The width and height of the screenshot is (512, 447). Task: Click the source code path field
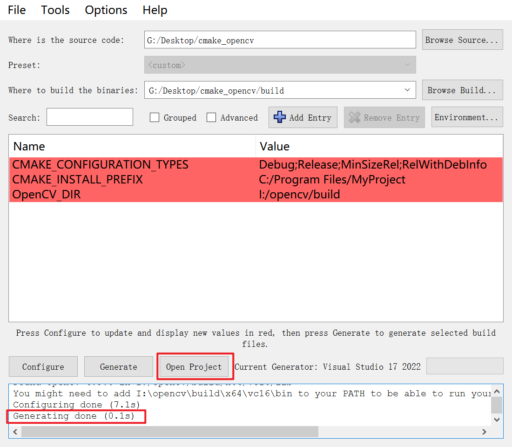click(280, 40)
